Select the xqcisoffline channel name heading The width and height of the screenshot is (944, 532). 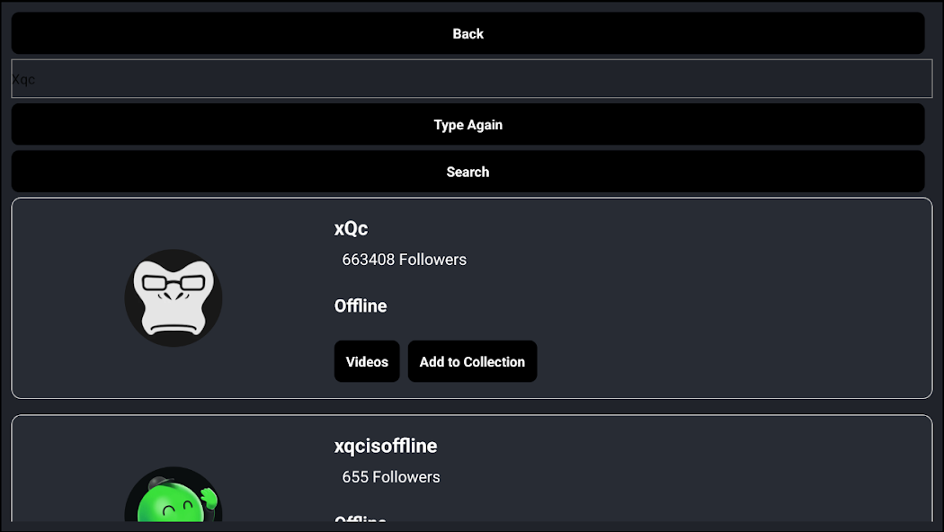click(x=386, y=446)
